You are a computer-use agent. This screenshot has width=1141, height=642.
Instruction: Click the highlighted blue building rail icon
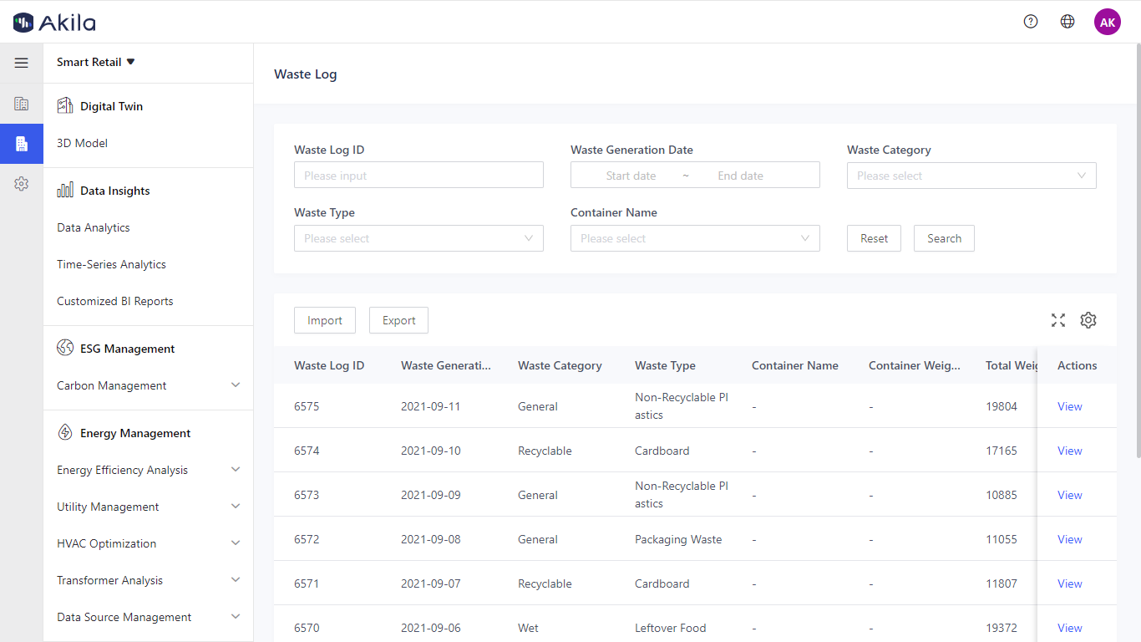pyautogui.click(x=22, y=144)
